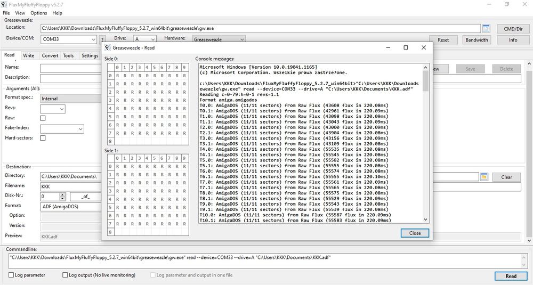
Task: Click the Preview KKK.adf text
Action: [49, 237]
